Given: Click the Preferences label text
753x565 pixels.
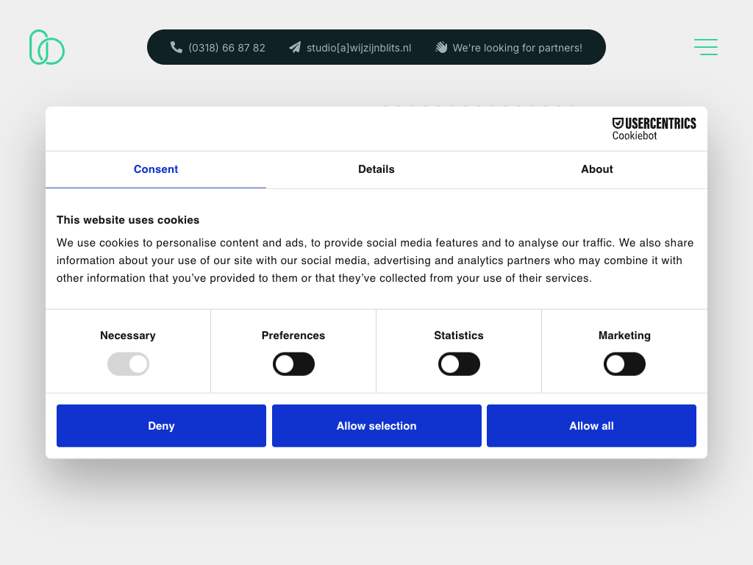Looking at the screenshot, I should (x=293, y=335).
